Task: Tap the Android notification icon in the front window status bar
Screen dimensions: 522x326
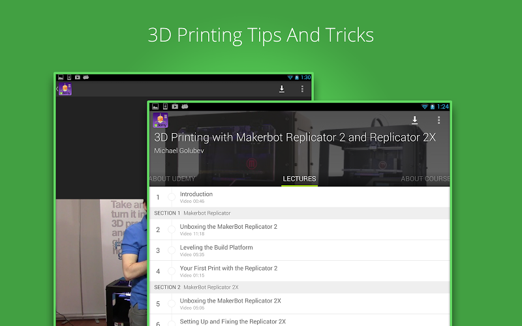Action: click(x=185, y=106)
